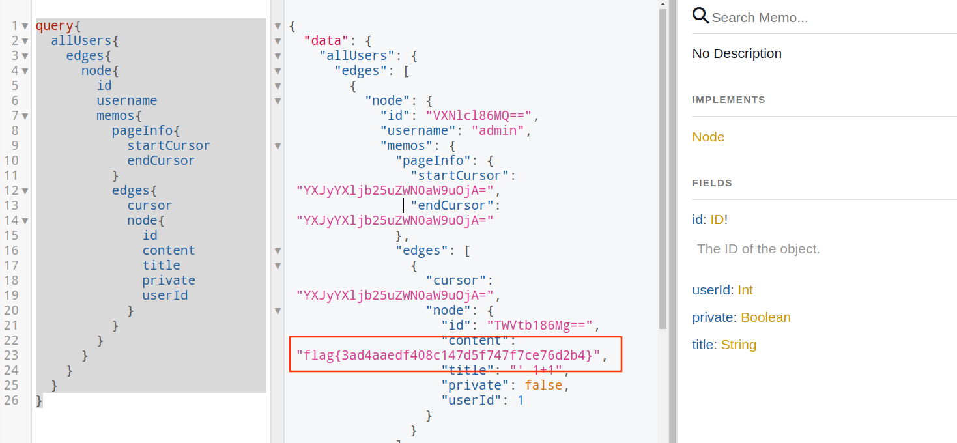The height and width of the screenshot is (443, 957).
Task: Open the String type of title
Action: click(738, 345)
